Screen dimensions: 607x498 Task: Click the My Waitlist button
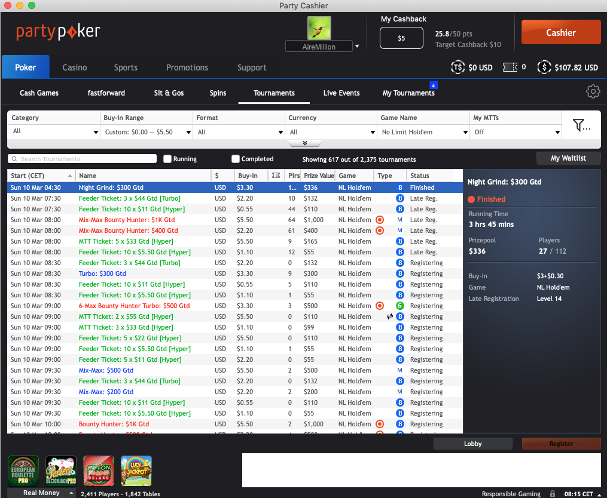tap(568, 158)
